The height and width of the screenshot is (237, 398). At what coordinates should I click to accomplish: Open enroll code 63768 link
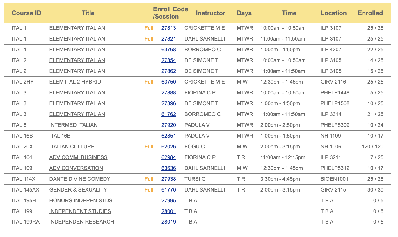click(169, 50)
